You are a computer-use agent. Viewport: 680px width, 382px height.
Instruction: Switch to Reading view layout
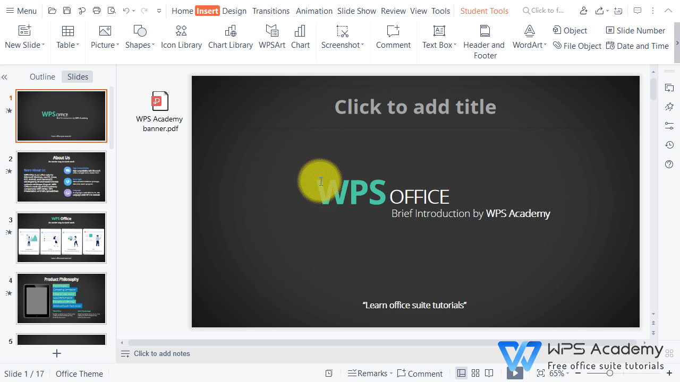coord(489,373)
